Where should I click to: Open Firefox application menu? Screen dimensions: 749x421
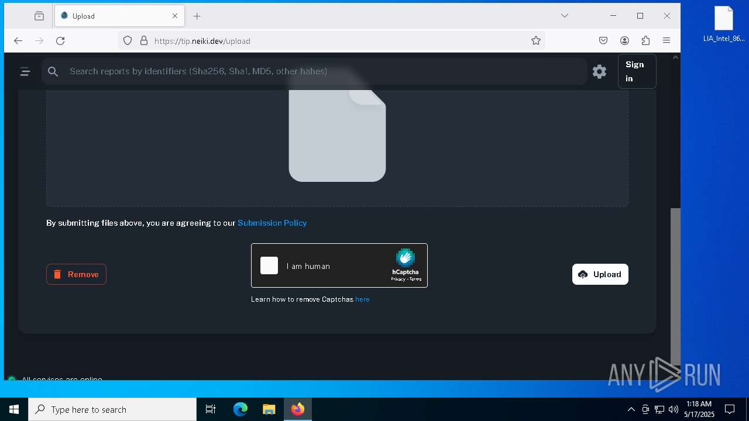tap(666, 41)
